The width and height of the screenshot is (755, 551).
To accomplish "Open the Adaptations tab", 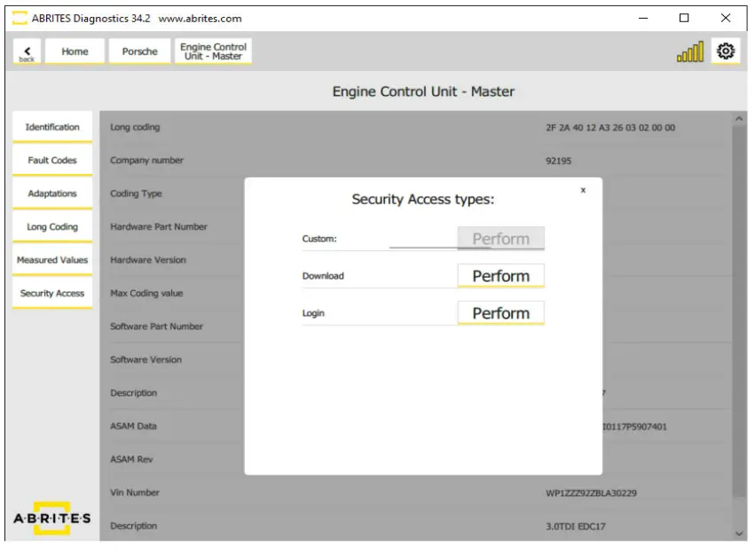I will 52,193.
